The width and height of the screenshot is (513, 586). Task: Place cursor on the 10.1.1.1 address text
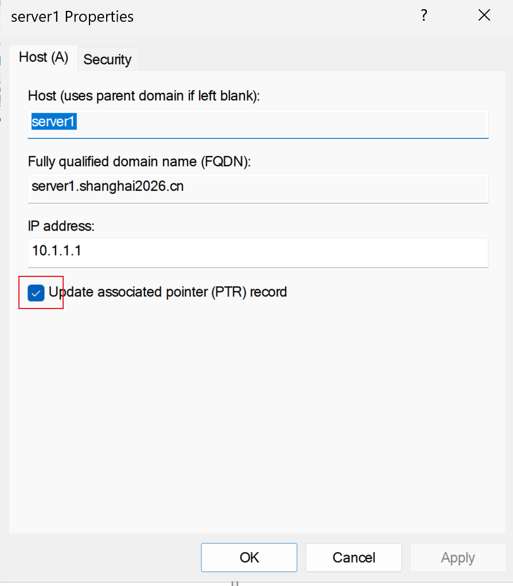point(56,251)
